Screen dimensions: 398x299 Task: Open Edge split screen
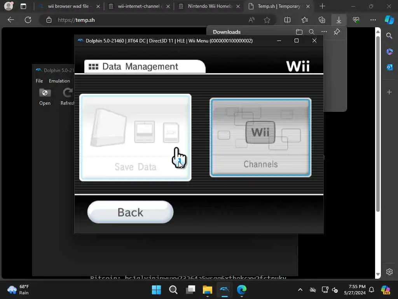tap(287, 20)
